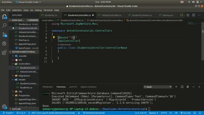
Task: Open the Terminal menu
Action: coord(48,10)
